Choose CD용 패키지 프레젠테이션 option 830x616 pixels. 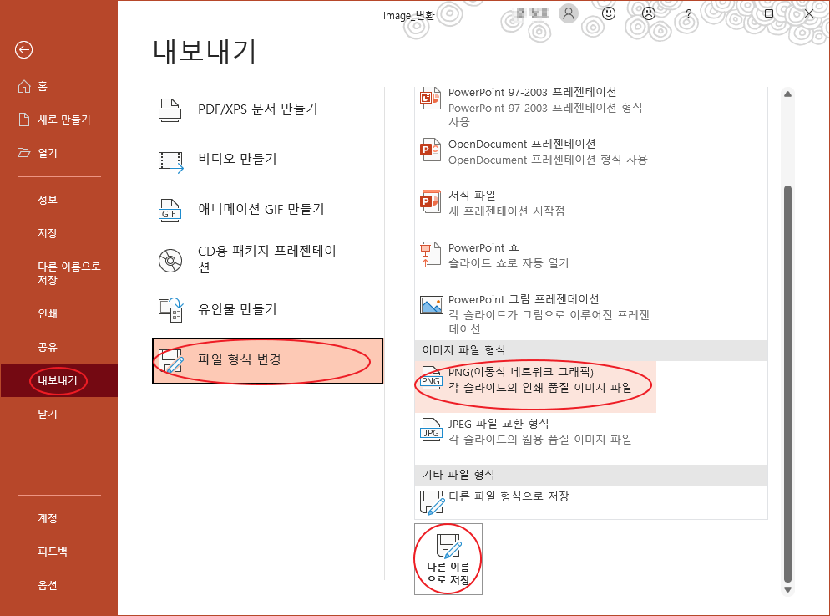click(x=267, y=260)
